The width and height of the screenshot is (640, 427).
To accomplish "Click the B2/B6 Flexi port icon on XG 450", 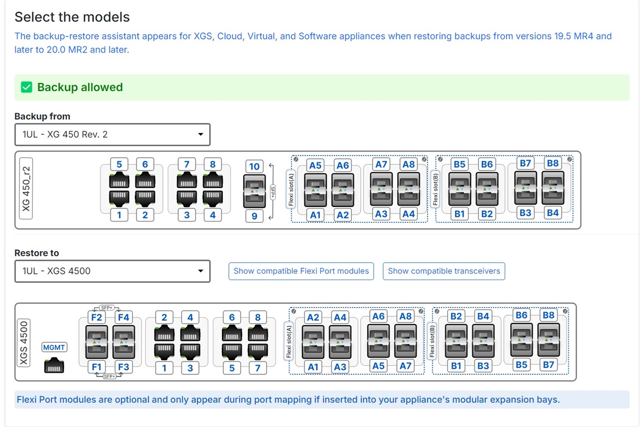I will coord(487,189).
